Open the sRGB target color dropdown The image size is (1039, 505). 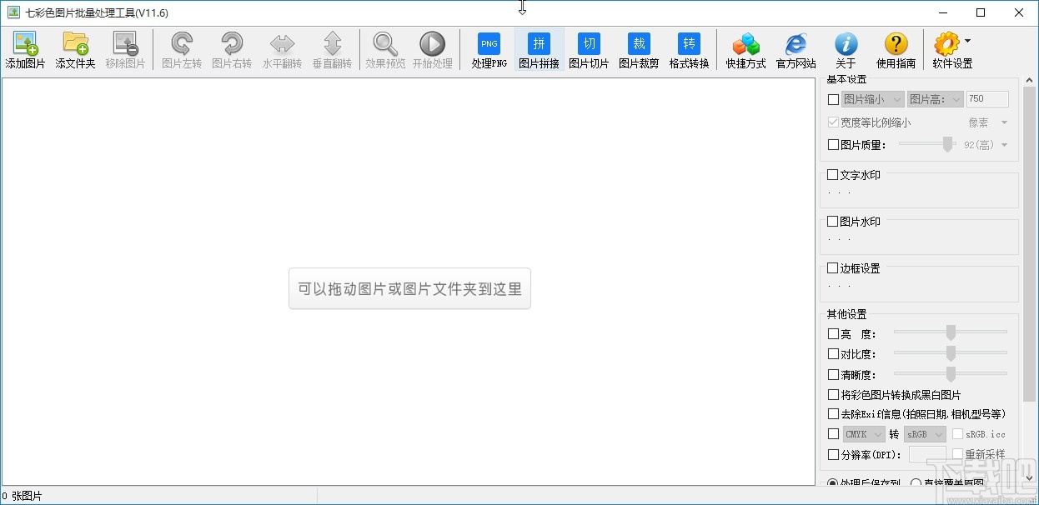[x=923, y=433]
